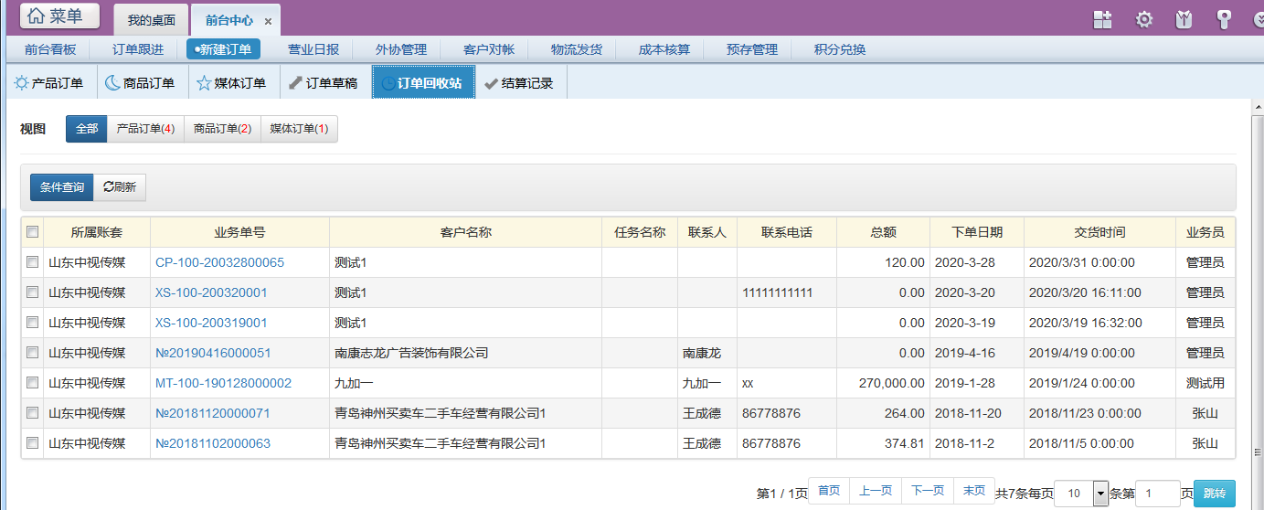Image resolution: width=1264 pixels, height=510 pixels.
Task: Expand the rows-per-page dropdown arrow
Action: 1100,493
